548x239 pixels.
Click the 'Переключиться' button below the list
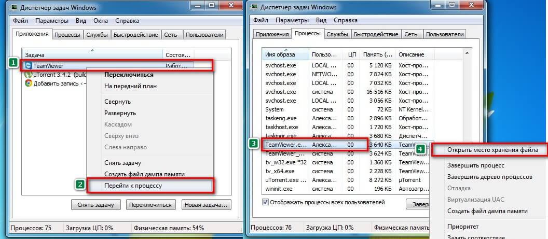pos(150,205)
